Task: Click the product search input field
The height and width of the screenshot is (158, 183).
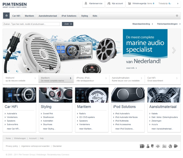Action: pos(31,24)
